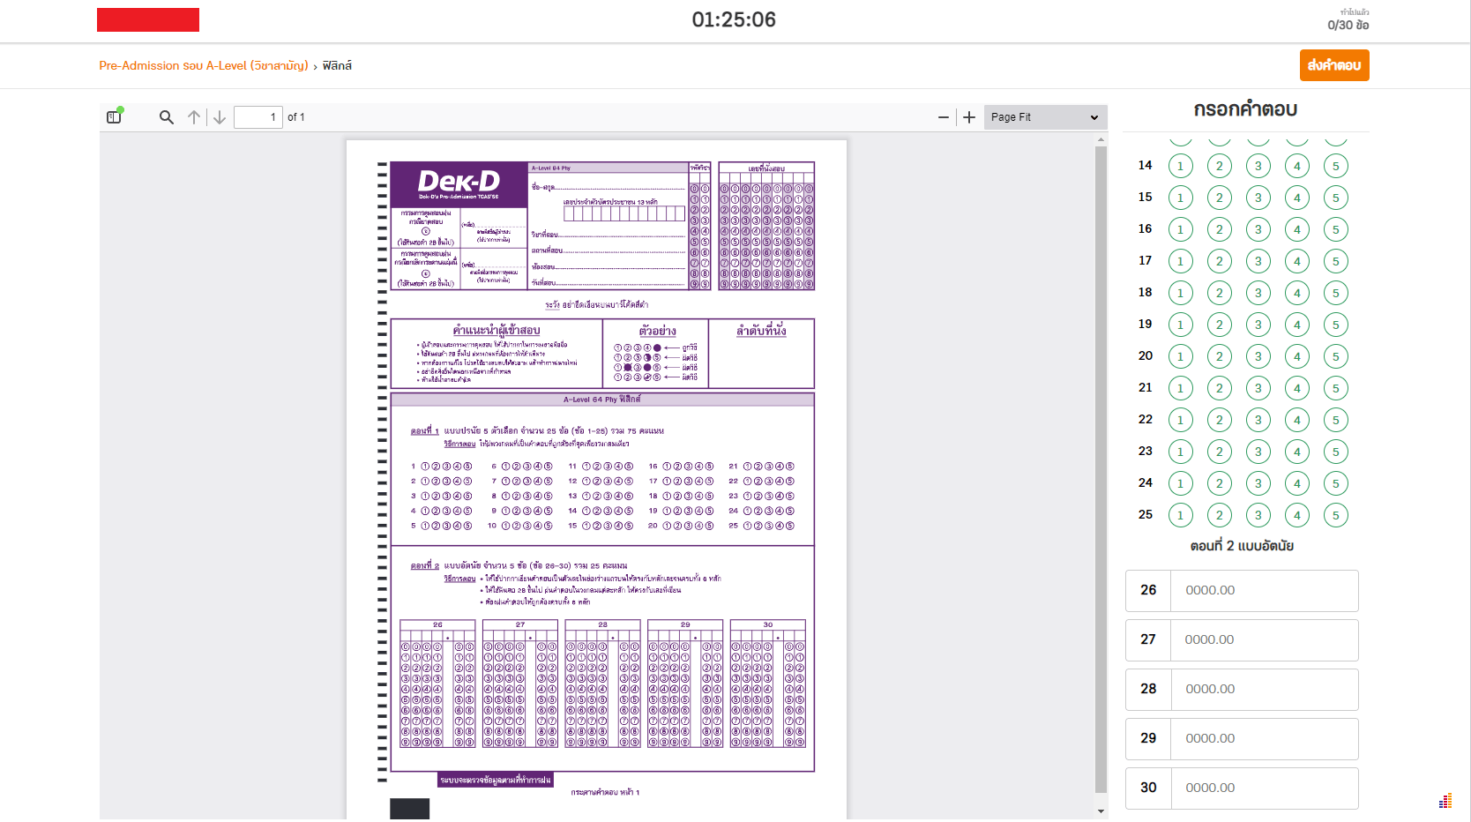This screenshot has height=822, width=1471.
Task: Zoom out of the answer sheet document
Action: point(944,116)
